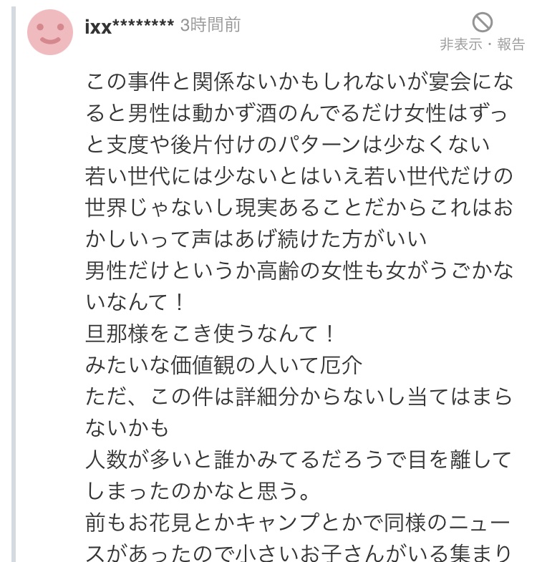Click the gray vertical thread bar on left
Image resolution: width=537 pixels, height=562 pixels.
pyautogui.click(x=13, y=286)
